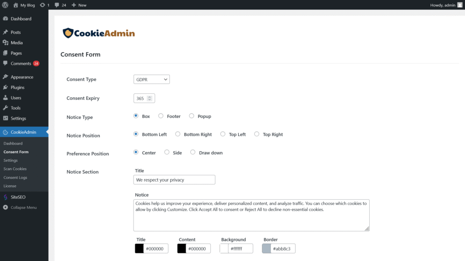
Task: Set preference position to Side
Action: click(167, 152)
